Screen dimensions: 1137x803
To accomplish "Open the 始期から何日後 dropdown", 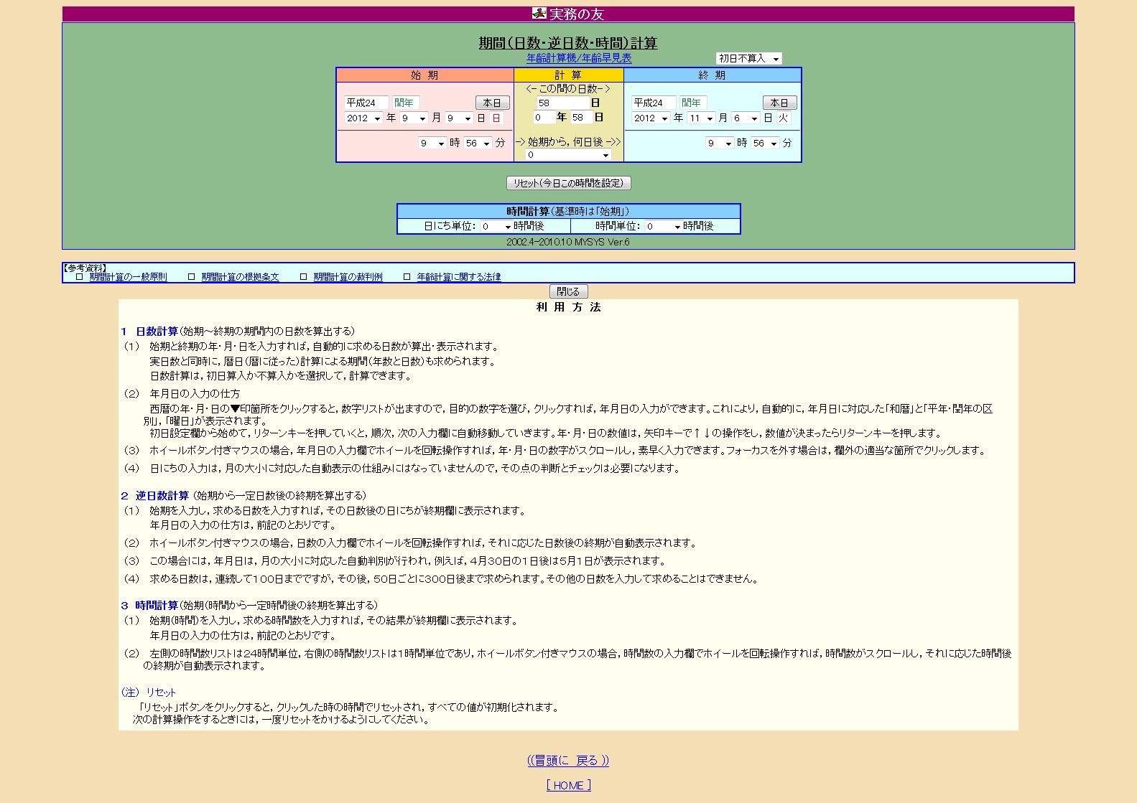I will [568, 155].
